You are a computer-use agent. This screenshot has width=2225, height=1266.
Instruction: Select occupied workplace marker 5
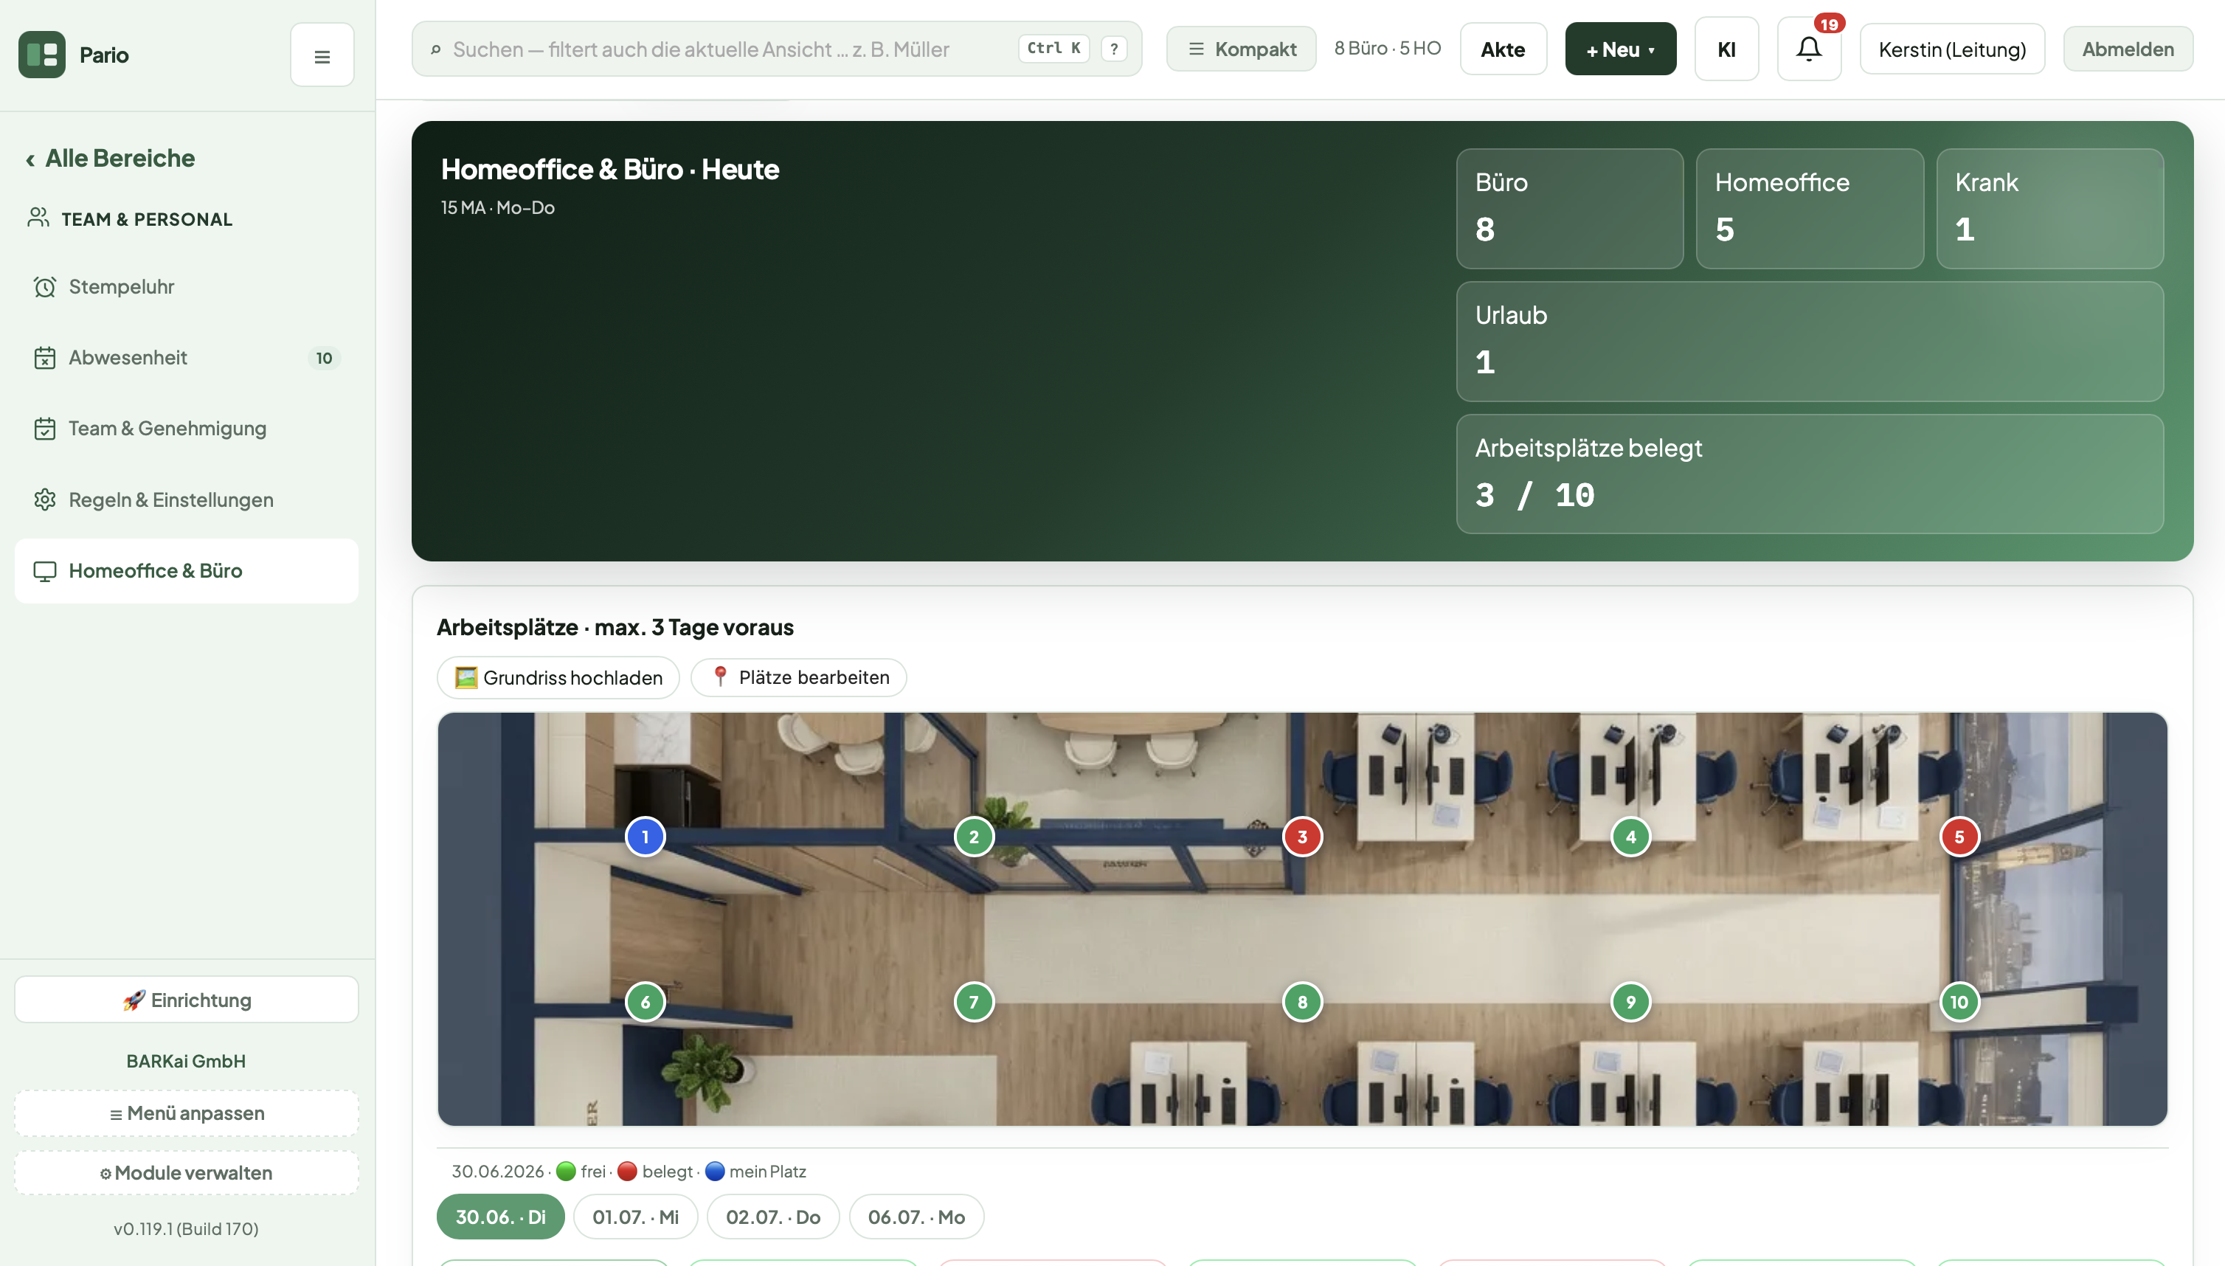point(1959,837)
